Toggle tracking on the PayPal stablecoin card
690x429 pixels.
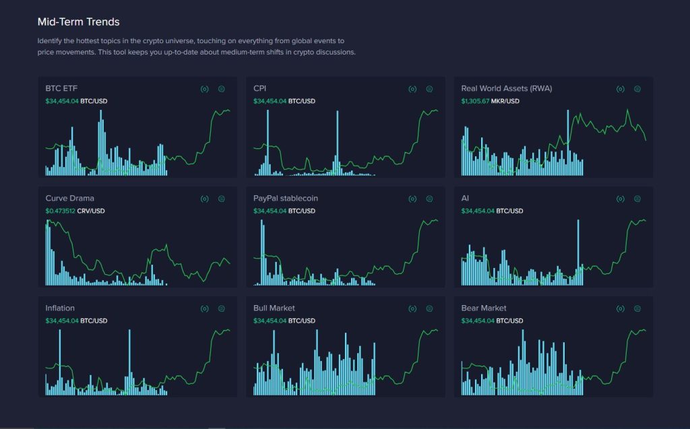412,198
